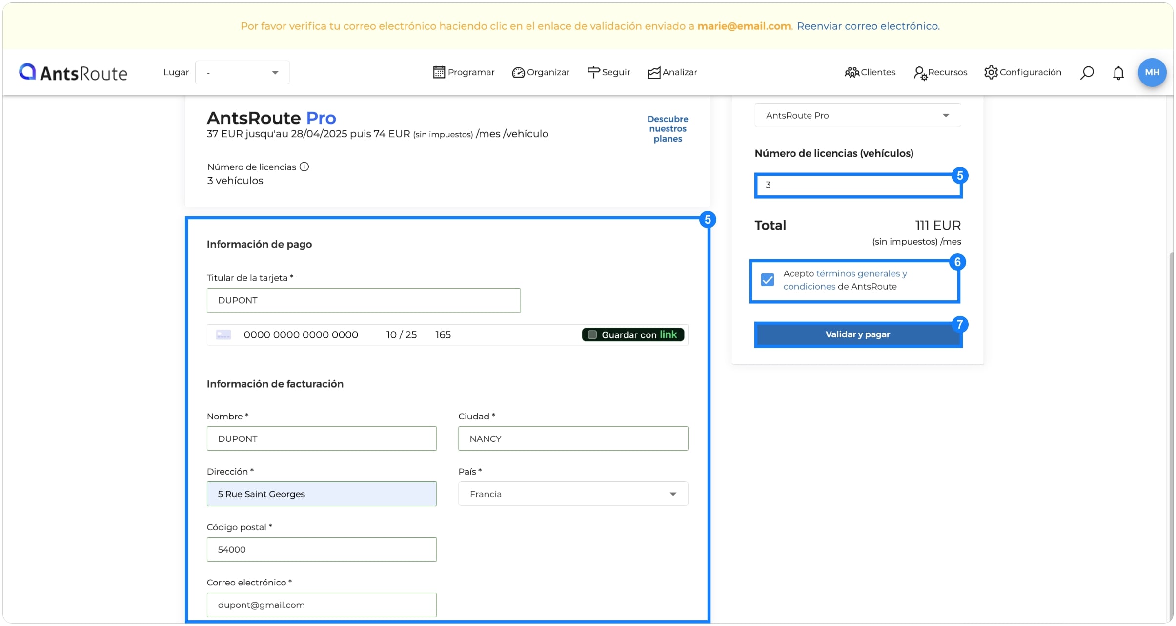Toggle the accept terms checkbox
The width and height of the screenshot is (1176, 626).
click(x=767, y=280)
